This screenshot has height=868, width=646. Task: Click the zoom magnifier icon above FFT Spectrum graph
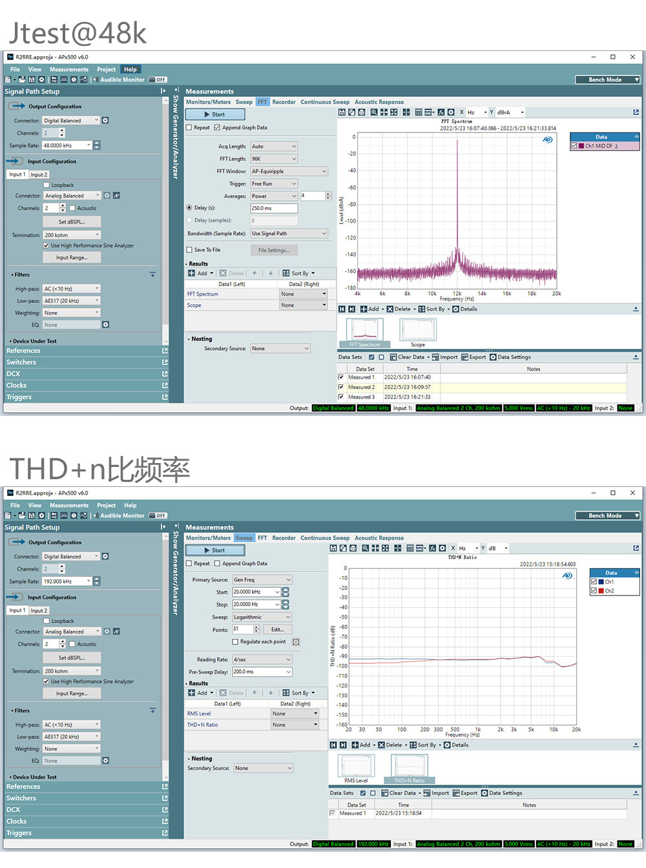point(374,112)
